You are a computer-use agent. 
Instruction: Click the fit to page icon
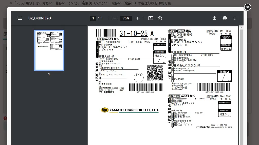pyautogui.click(x=151, y=18)
